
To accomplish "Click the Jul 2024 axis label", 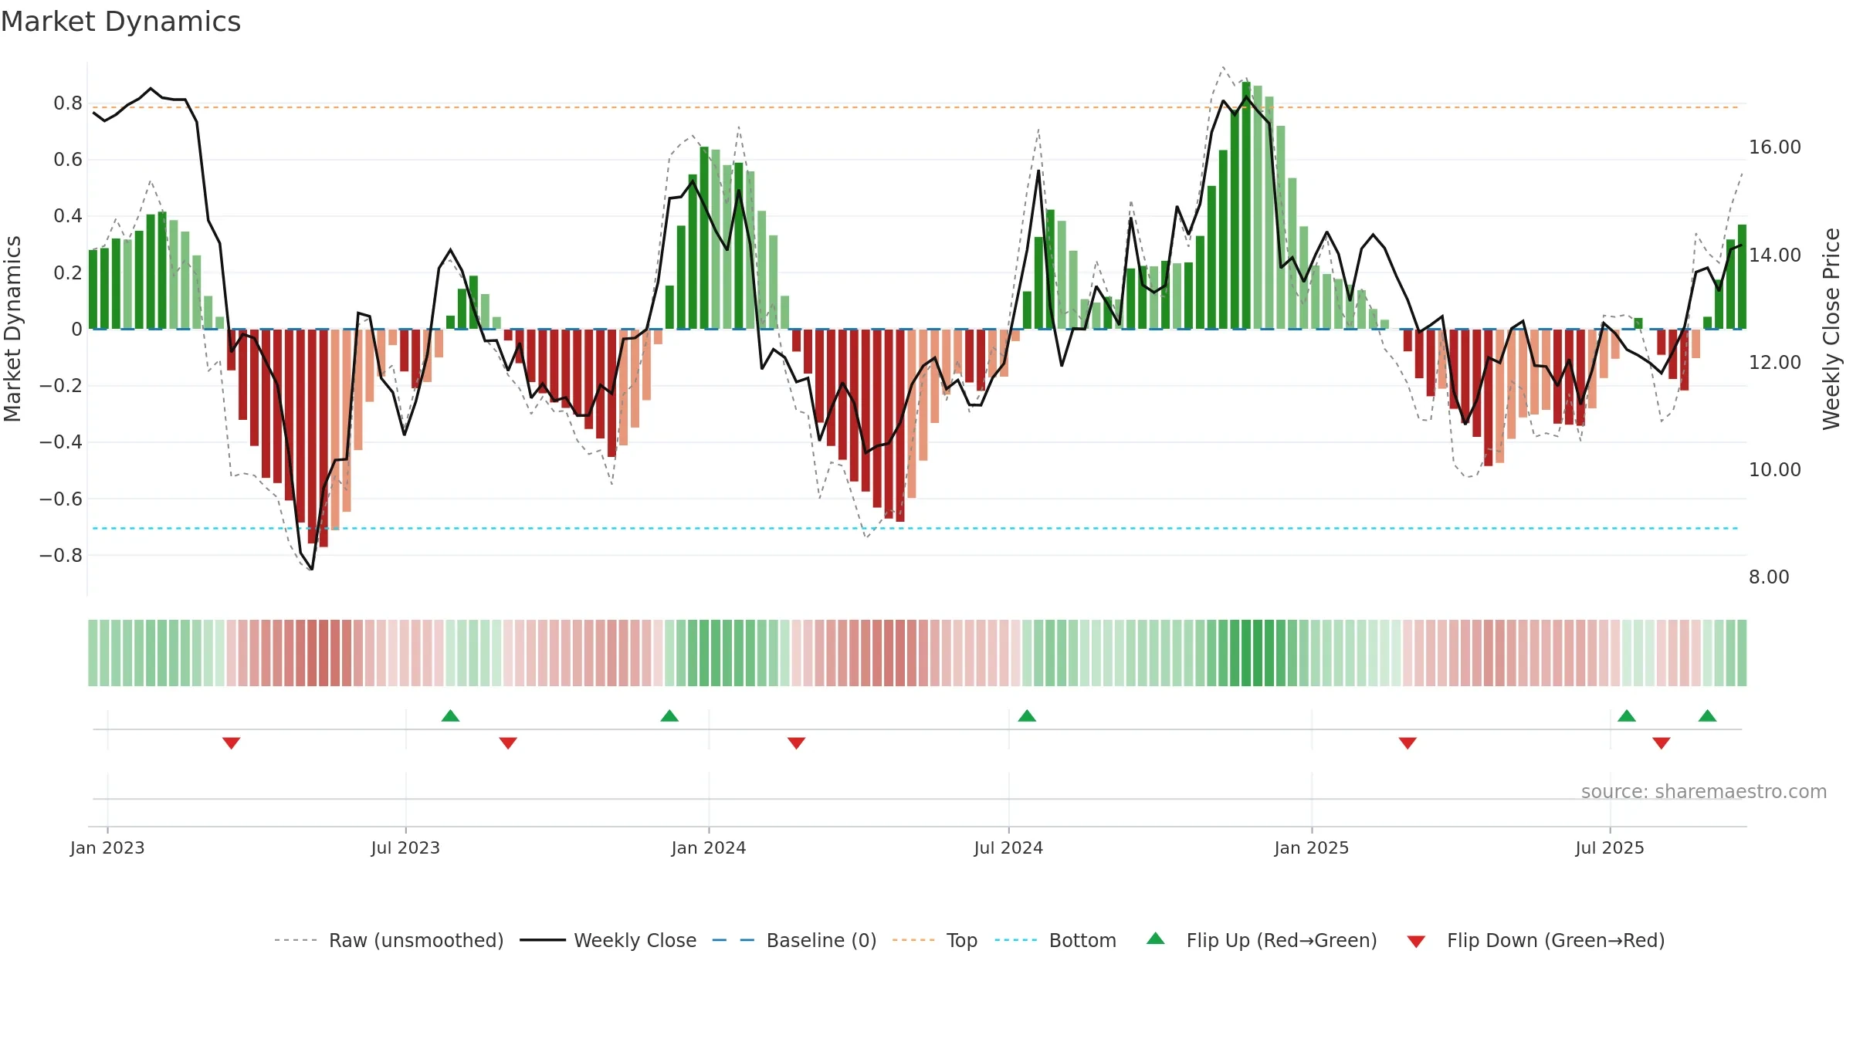I will [x=1008, y=847].
